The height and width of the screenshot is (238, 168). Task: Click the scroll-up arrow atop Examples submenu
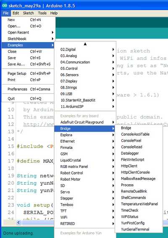(x=85, y=44)
